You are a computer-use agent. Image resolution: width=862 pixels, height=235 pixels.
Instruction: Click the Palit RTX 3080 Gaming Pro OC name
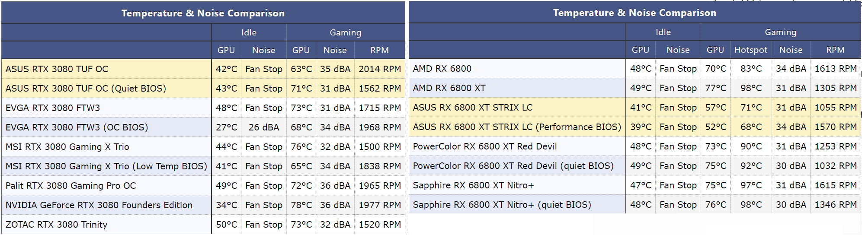tap(70, 186)
